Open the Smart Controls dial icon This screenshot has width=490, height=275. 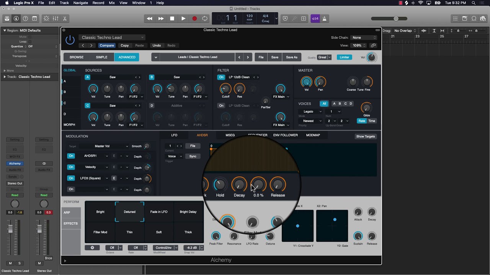47,18
